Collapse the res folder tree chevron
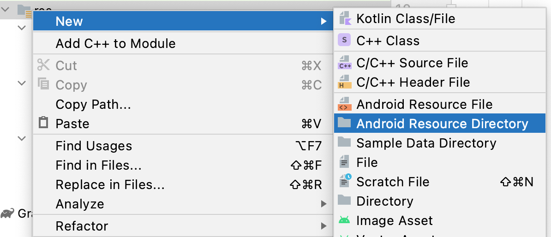 (x=6, y=8)
